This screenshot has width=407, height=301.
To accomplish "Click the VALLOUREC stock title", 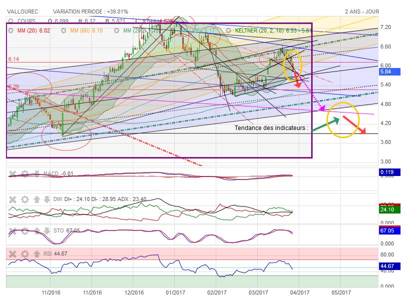I will [x=22, y=11].
